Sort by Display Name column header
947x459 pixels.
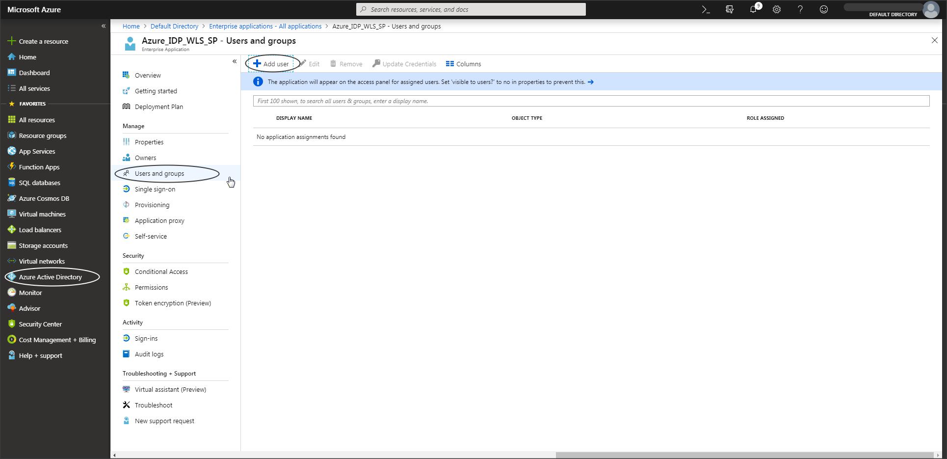point(294,118)
